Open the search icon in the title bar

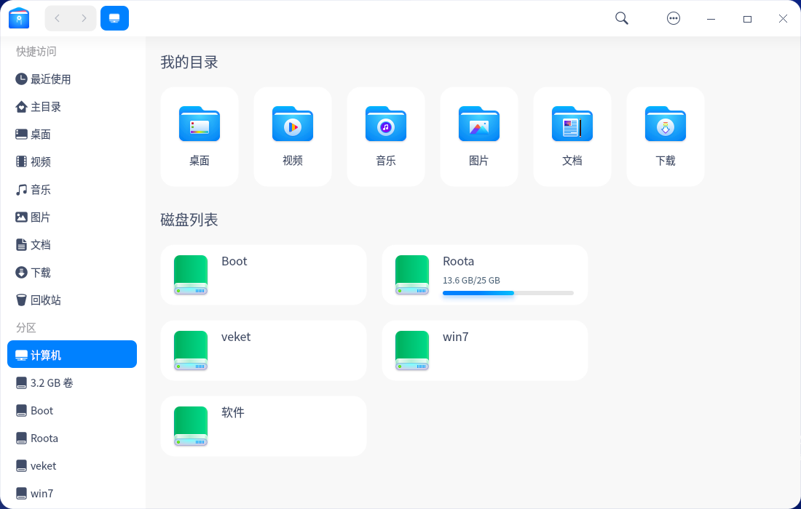621,17
